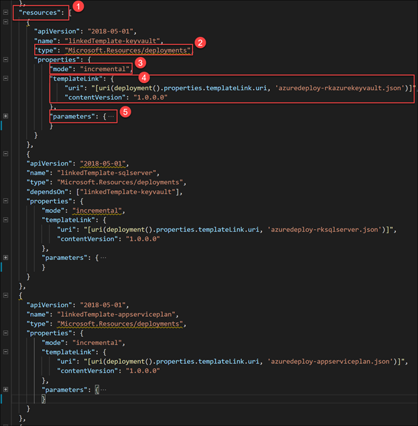Collapse the first "templateLink" section fold marker
The width and height of the screenshot is (418, 426).
tap(6, 78)
